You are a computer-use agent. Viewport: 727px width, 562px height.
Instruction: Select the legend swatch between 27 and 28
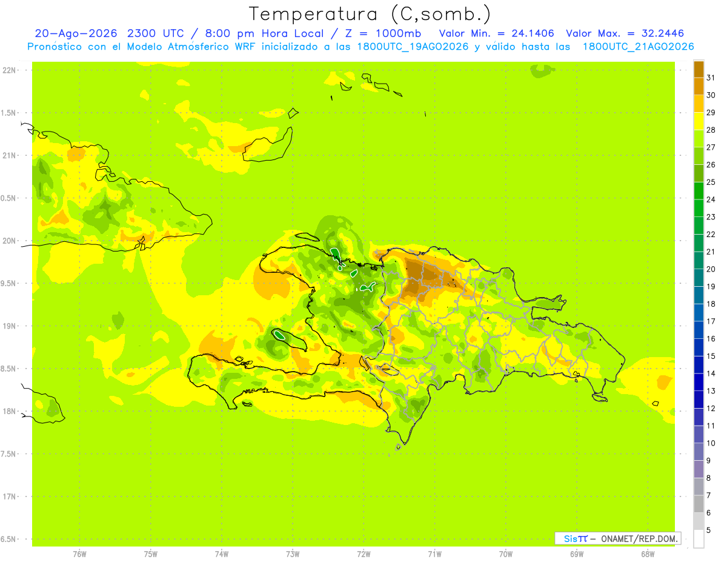point(699,138)
